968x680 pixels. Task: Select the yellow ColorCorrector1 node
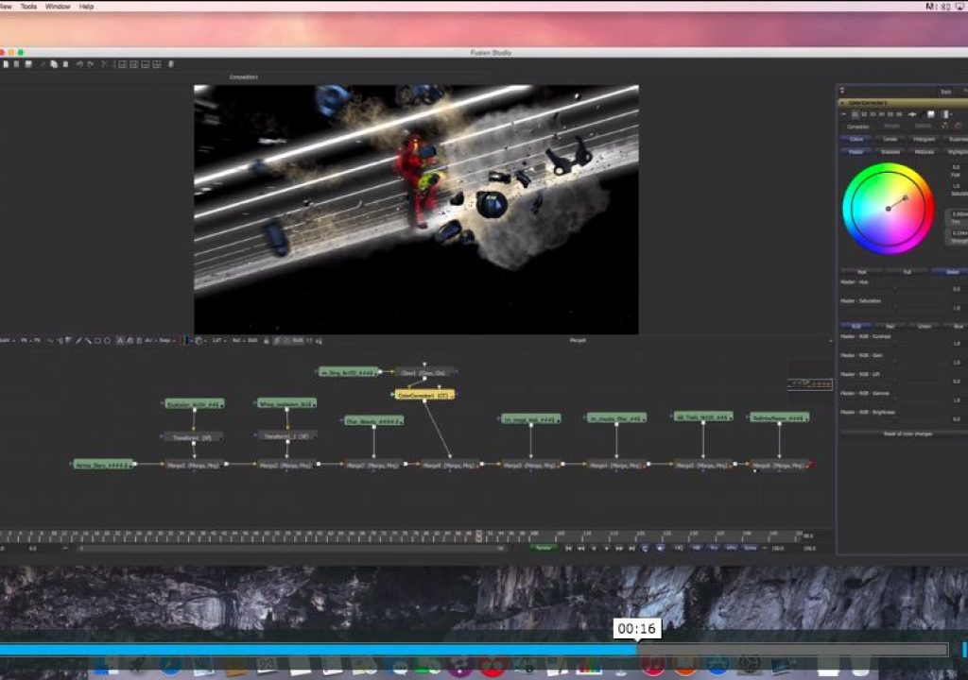pyautogui.click(x=424, y=395)
